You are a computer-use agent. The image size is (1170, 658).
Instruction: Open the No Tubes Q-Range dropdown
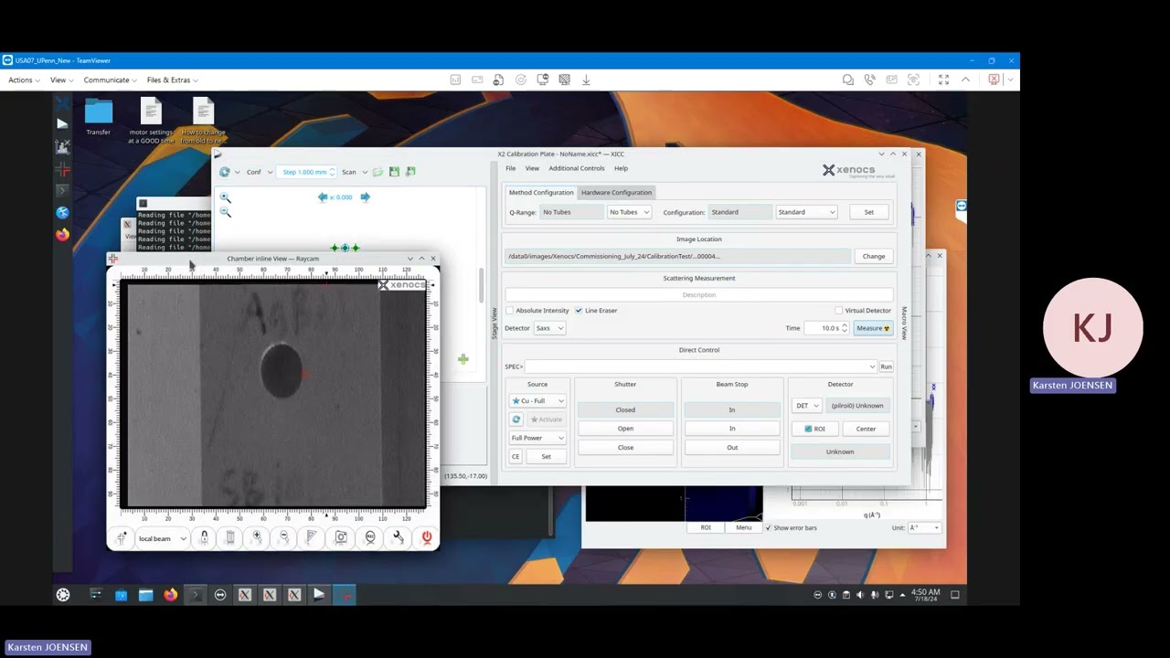pos(629,212)
